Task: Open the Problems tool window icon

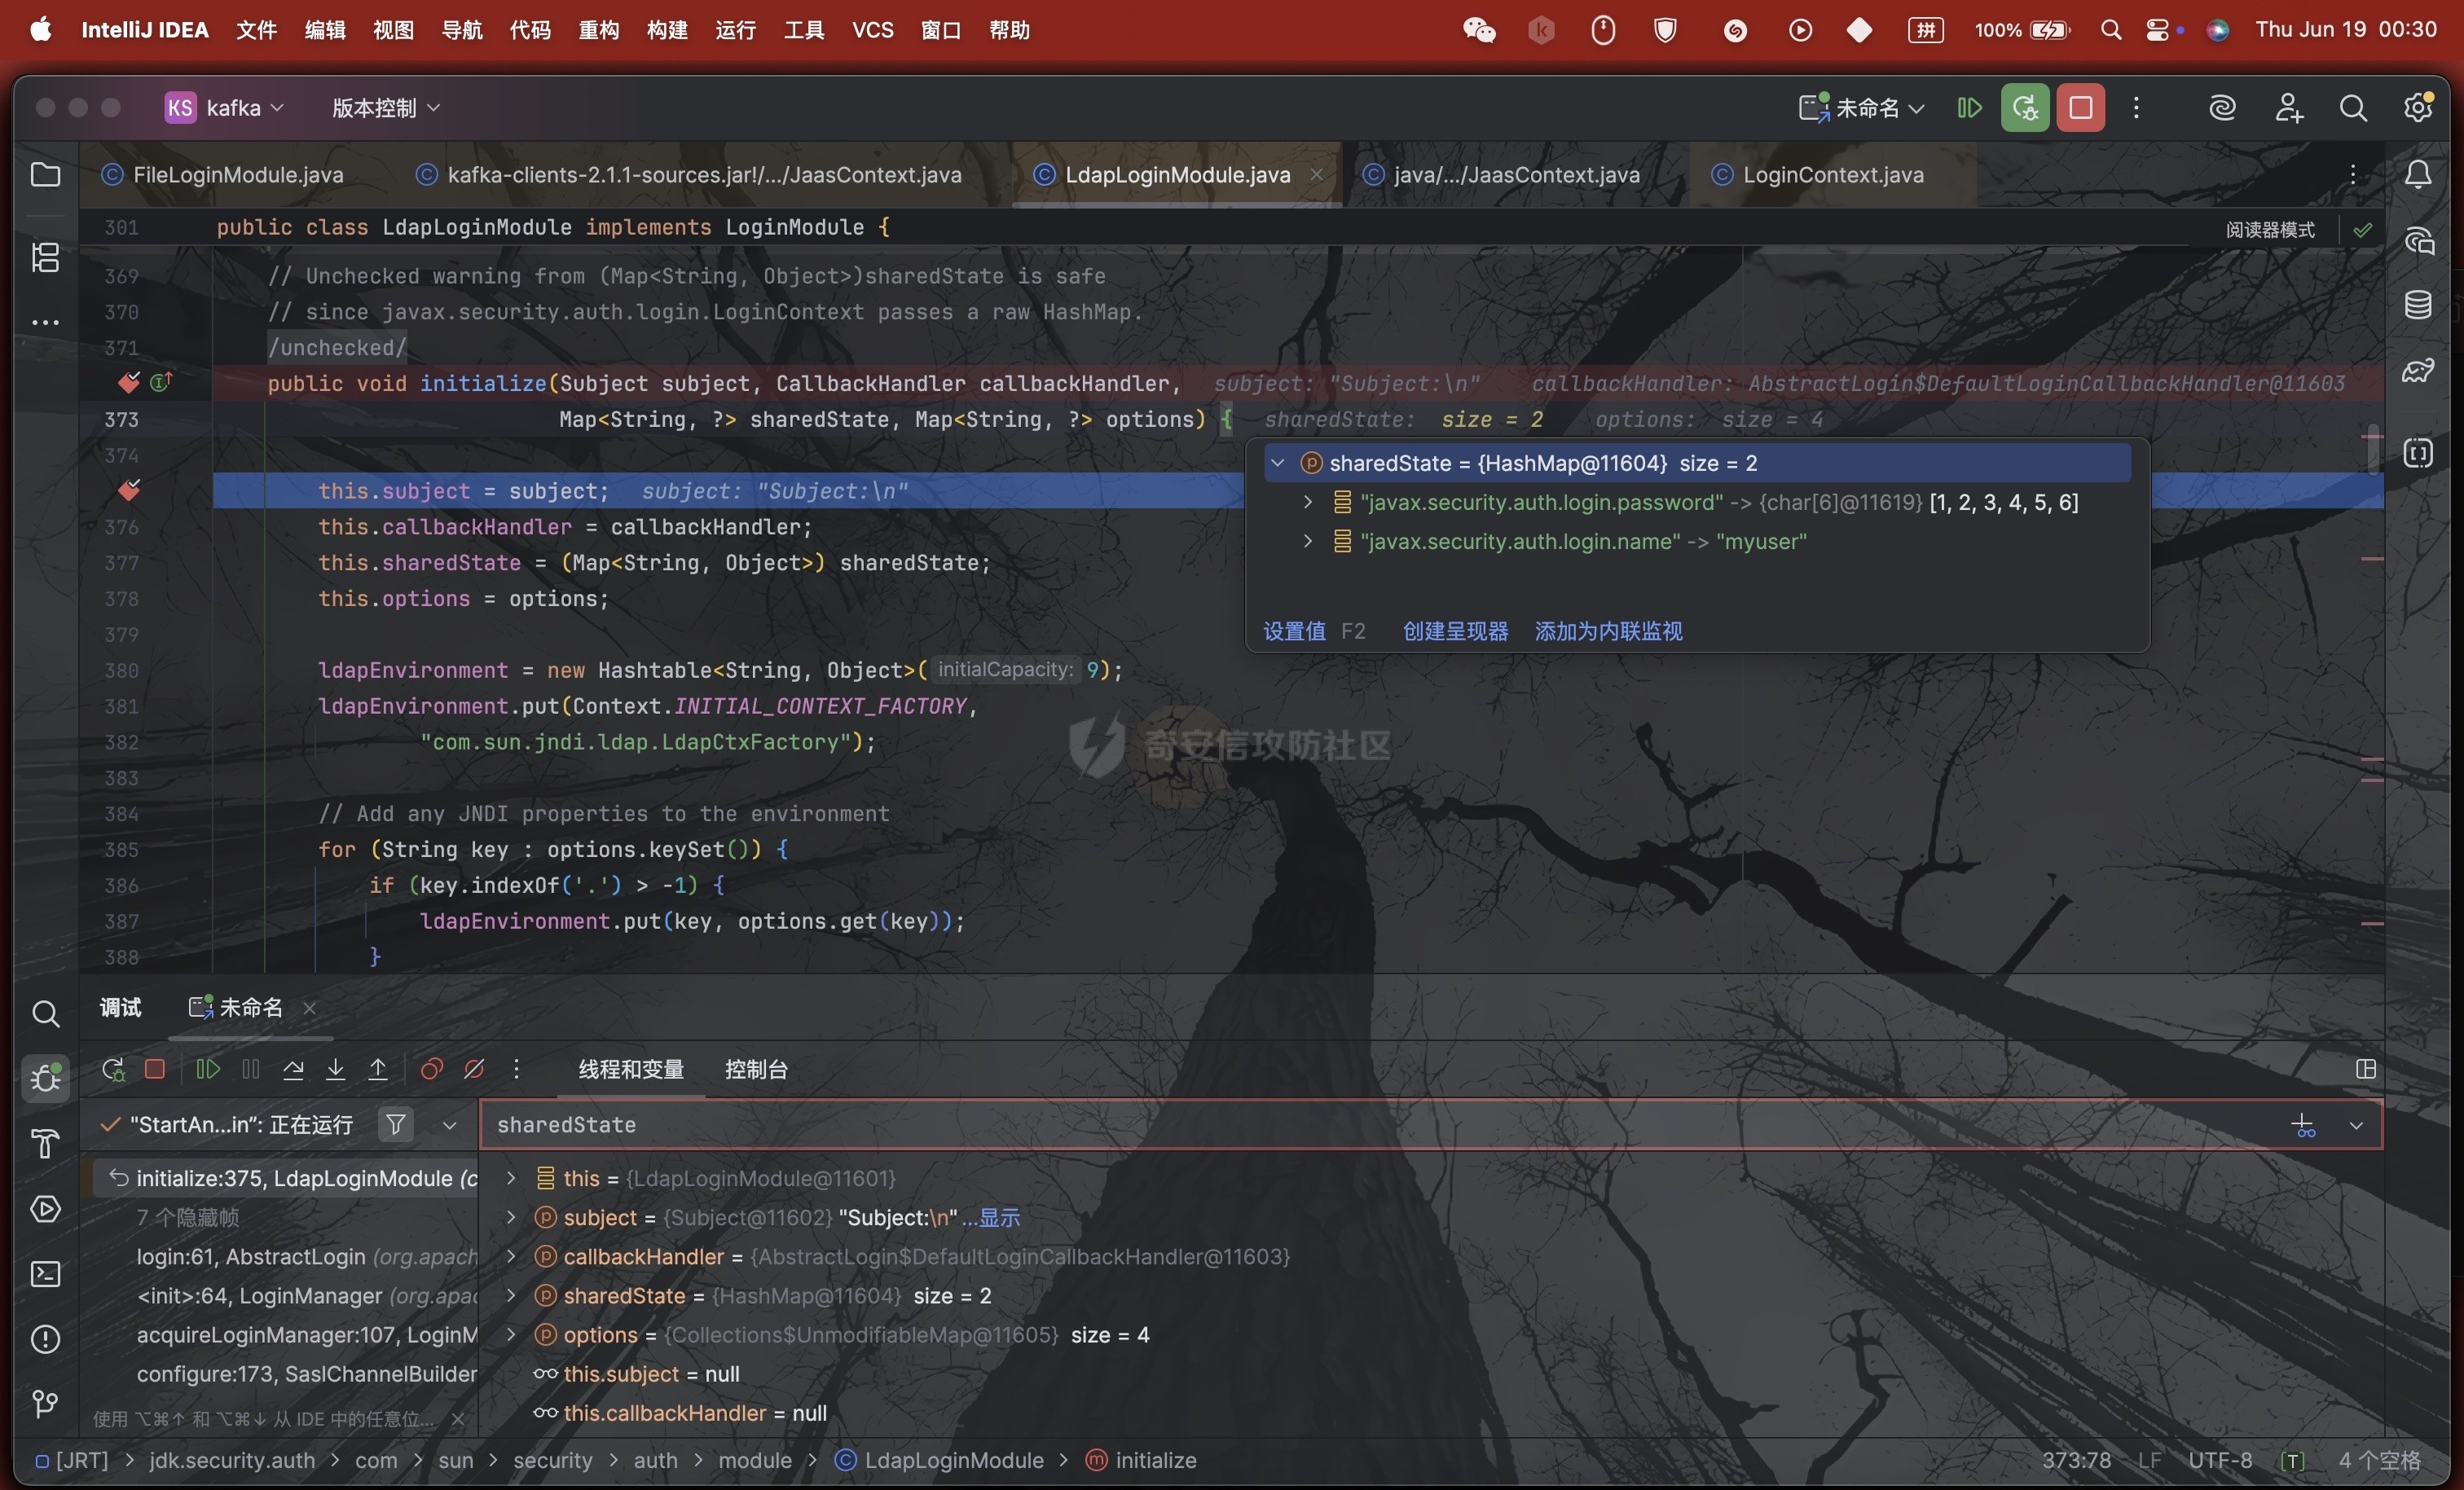Action: pos(45,1338)
